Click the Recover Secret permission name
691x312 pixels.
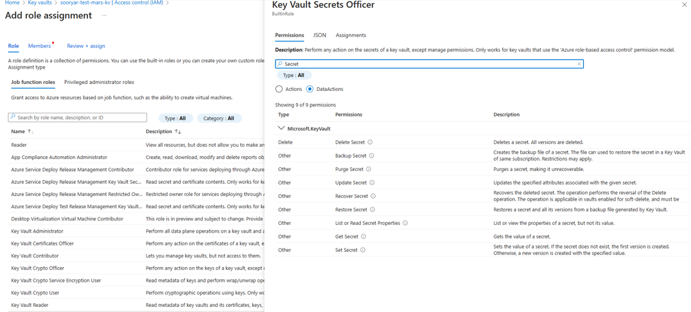(352, 196)
